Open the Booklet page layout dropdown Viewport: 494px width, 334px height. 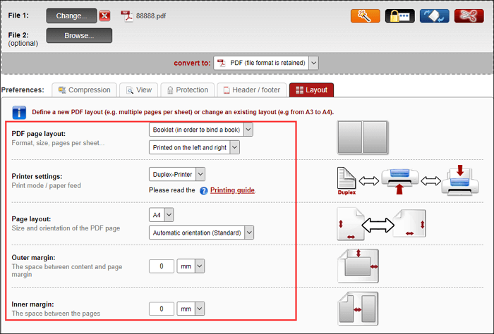[x=200, y=130]
